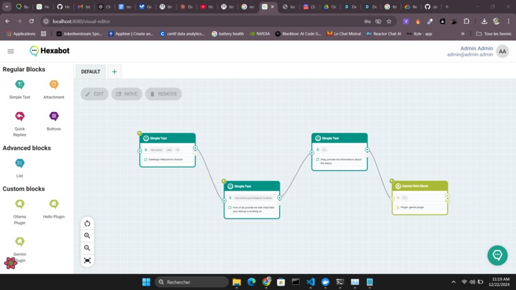The width and height of the screenshot is (516, 290).
Task: Select the 'Okay, provide me' Simple Text node
Action: 339,152
